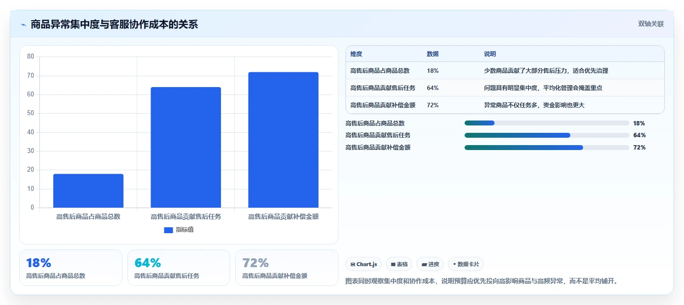Click the 高售后商品占商品总数 bar in chart
This screenshot has width=684, height=305.
coord(88,191)
